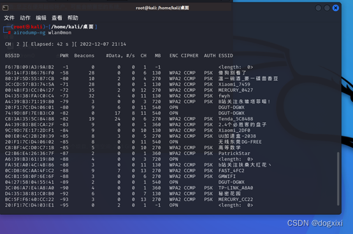The width and height of the screenshot is (353, 234).
Task: Click ESSID MERCURY_CC22
Action: (x=236, y=200)
